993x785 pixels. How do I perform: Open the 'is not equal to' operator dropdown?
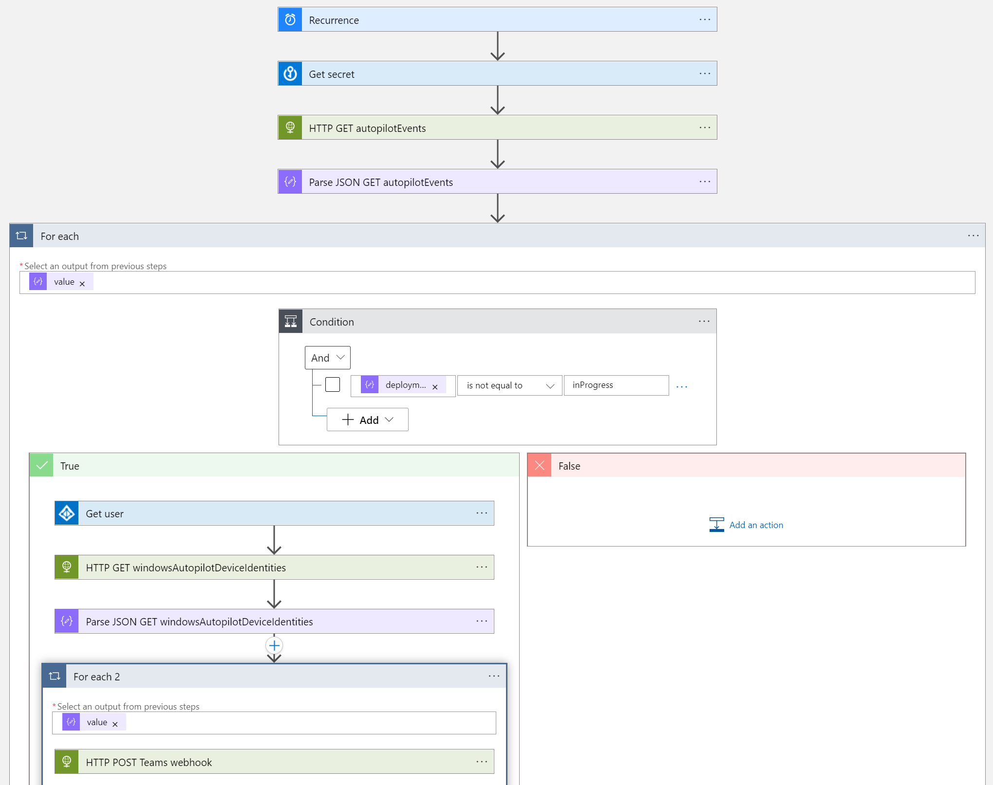coord(509,385)
